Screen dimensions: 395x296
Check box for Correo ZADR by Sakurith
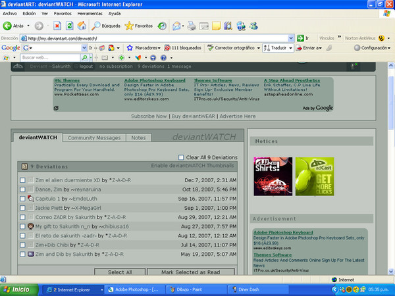tap(22, 217)
